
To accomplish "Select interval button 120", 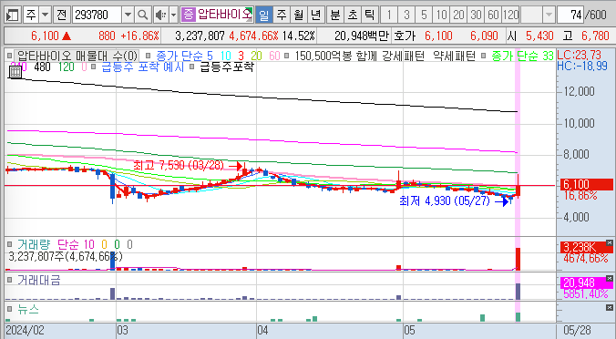I will click(x=510, y=15).
